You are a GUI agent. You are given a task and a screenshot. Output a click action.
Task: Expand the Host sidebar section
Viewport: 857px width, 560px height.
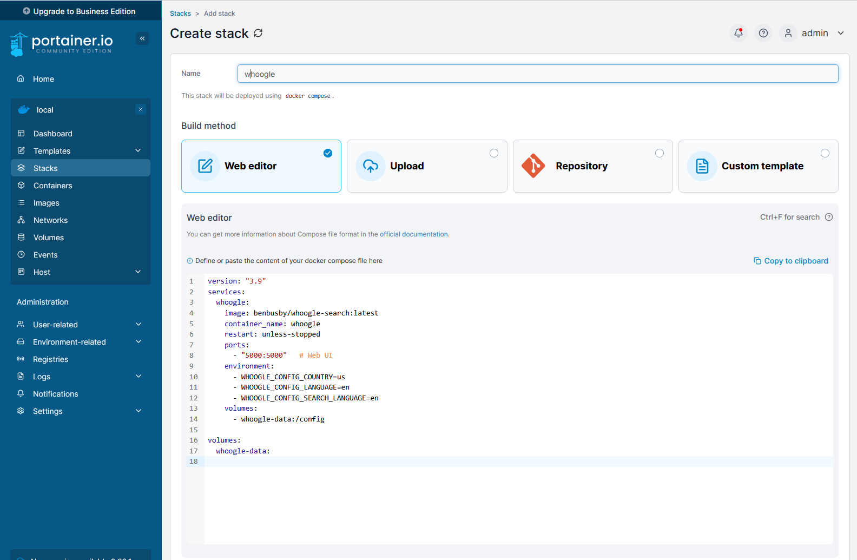point(138,272)
